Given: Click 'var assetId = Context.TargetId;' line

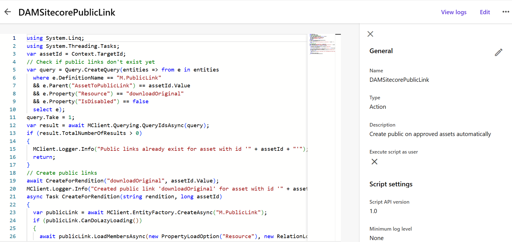Looking at the screenshot, I should (76, 54).
